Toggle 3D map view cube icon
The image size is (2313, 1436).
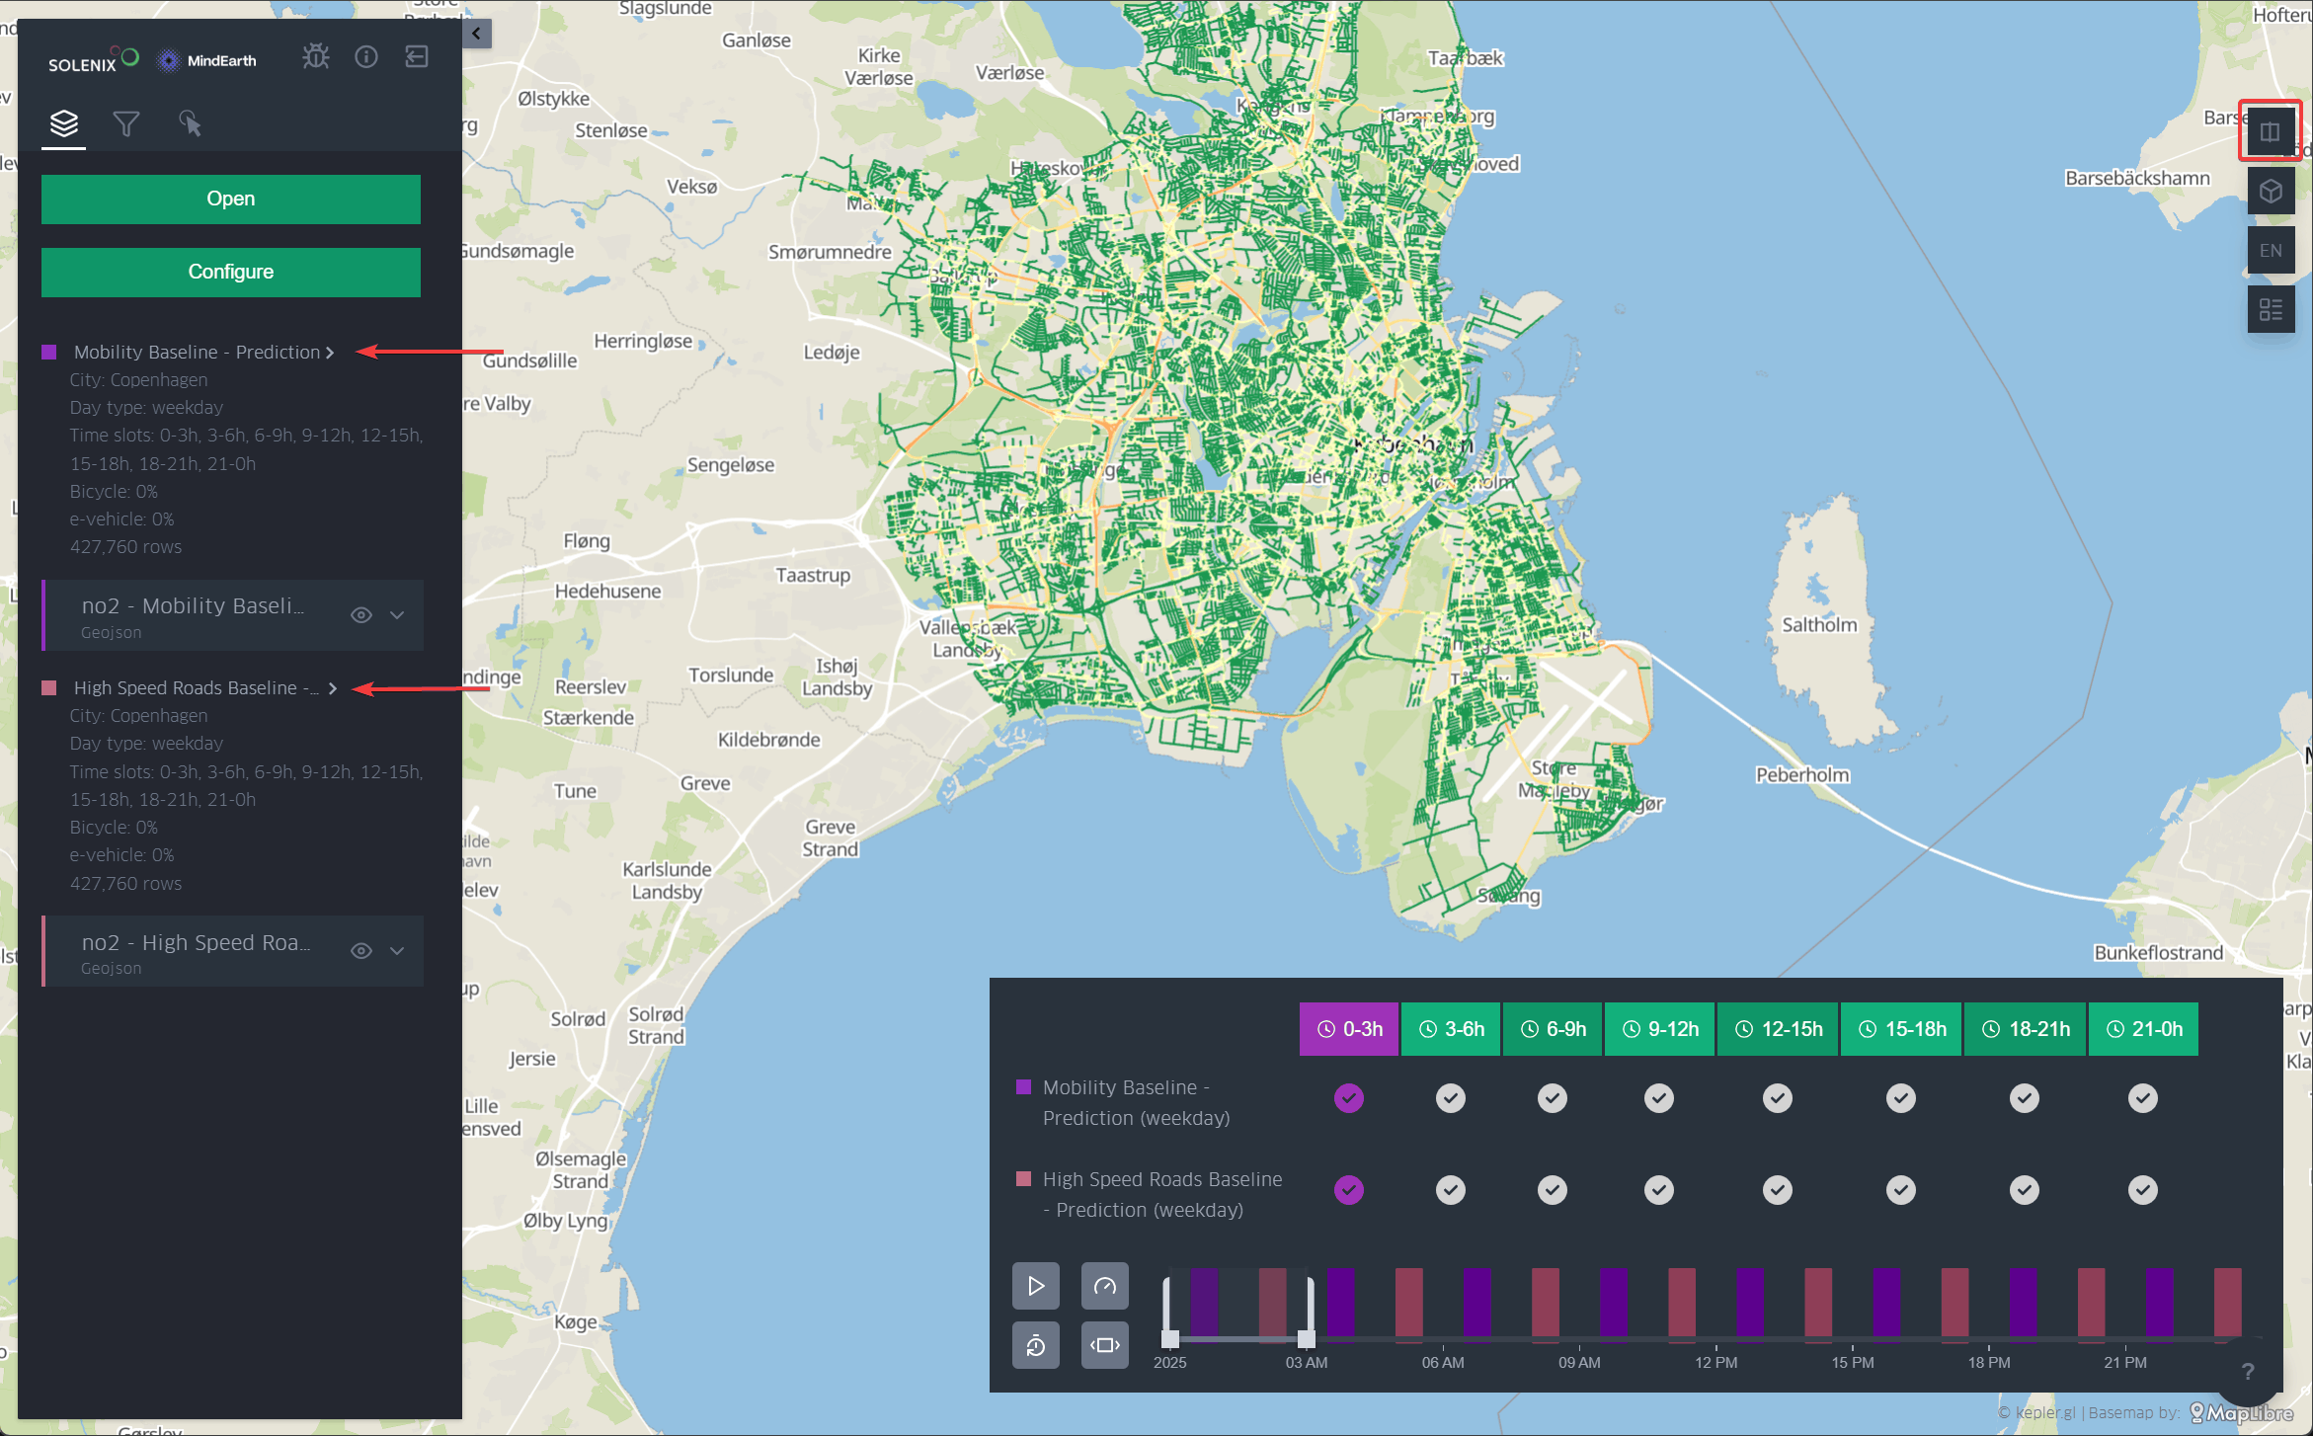tap(2270, 192)
